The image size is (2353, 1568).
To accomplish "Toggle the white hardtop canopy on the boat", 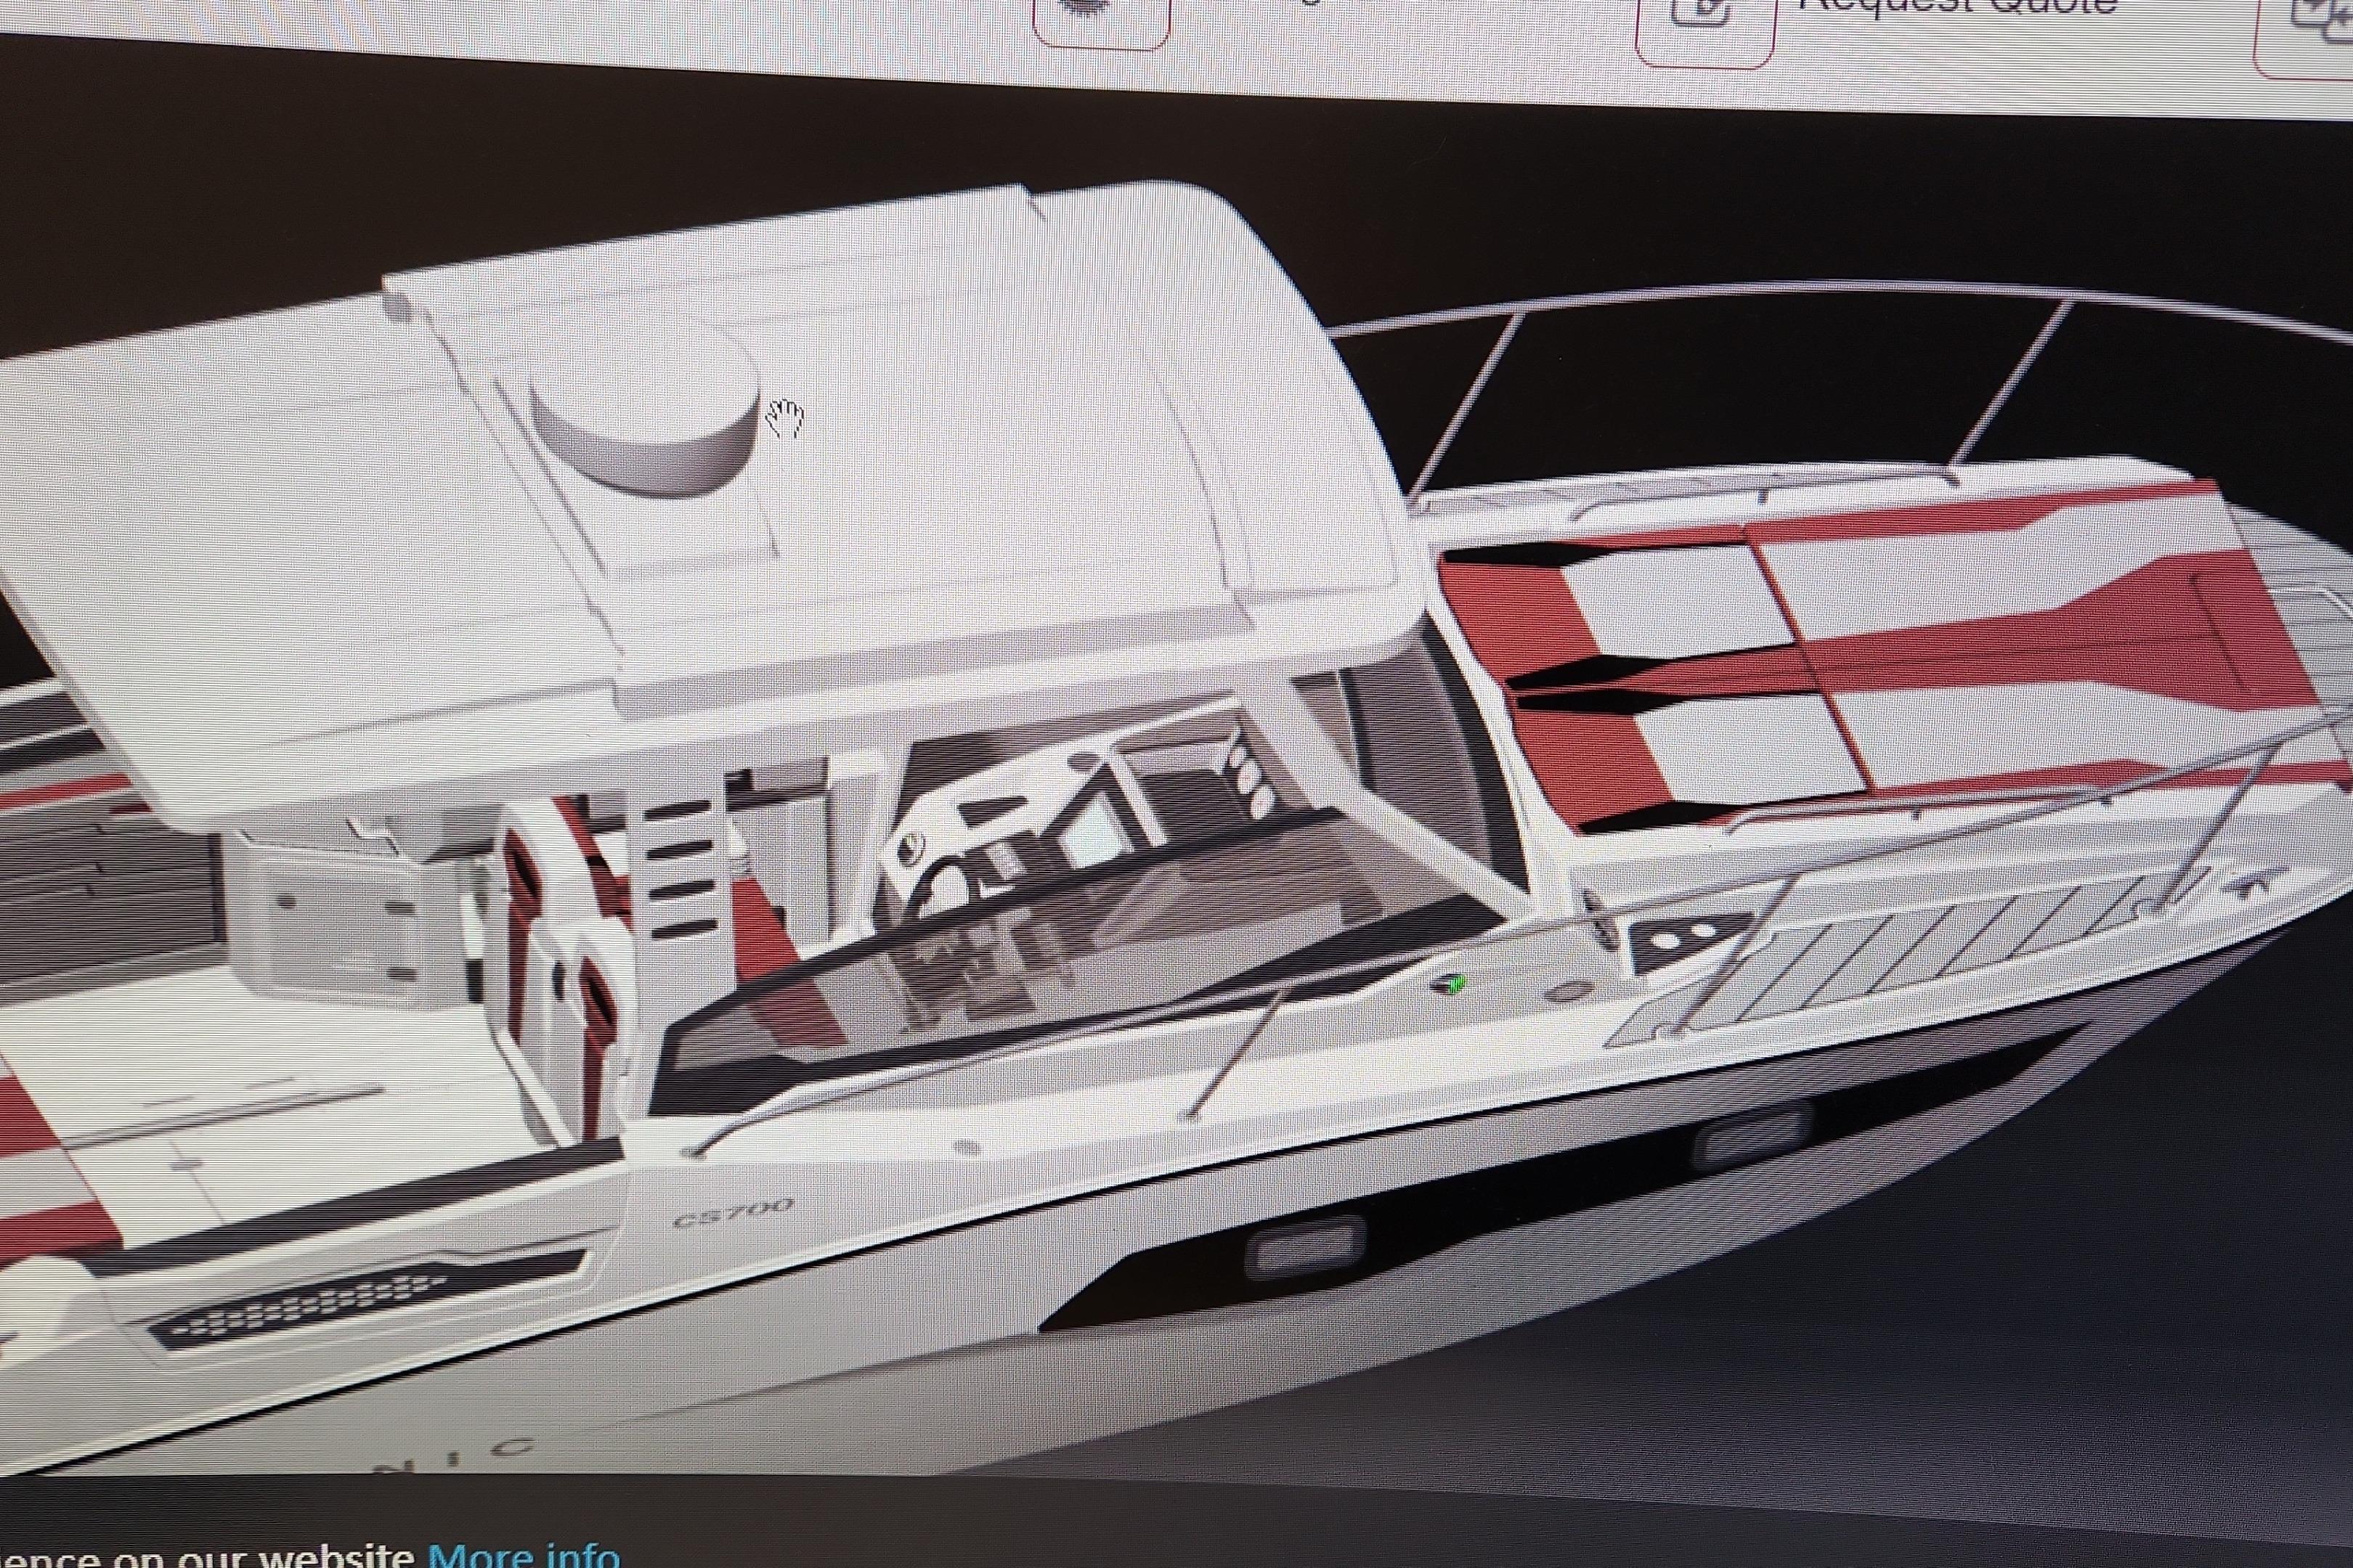I will [x=700, y=400].
